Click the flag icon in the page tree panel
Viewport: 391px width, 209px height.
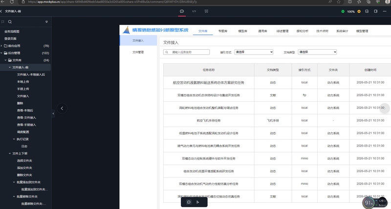(x=3, y=22)
